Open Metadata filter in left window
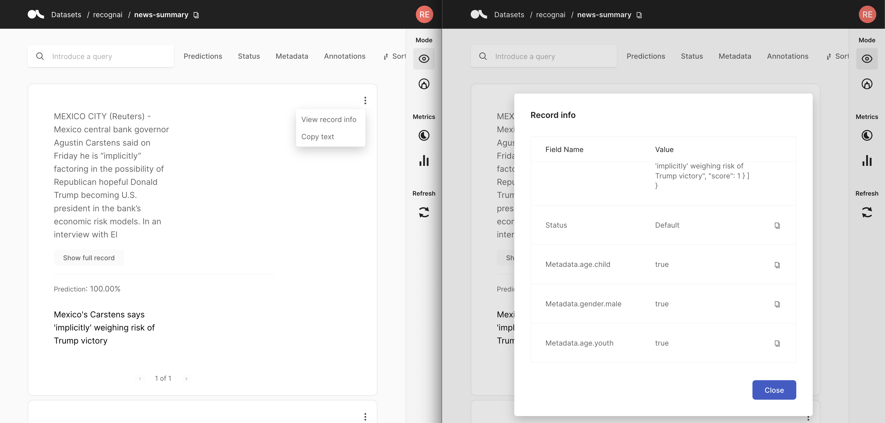 [x=292, y=56]
